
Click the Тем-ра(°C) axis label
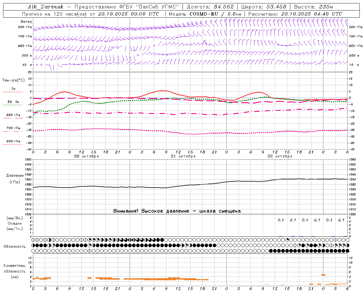pyautogui.click(x=13, y=80)
